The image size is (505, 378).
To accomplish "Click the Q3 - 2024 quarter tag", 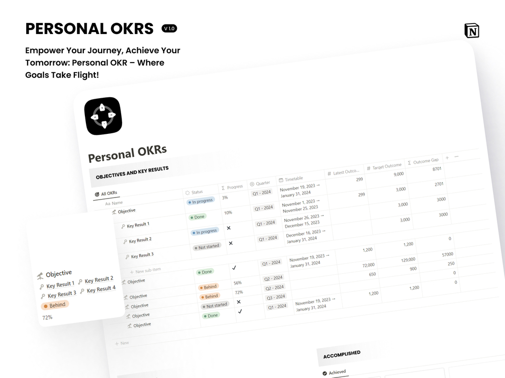I will (x=276, y=297).
